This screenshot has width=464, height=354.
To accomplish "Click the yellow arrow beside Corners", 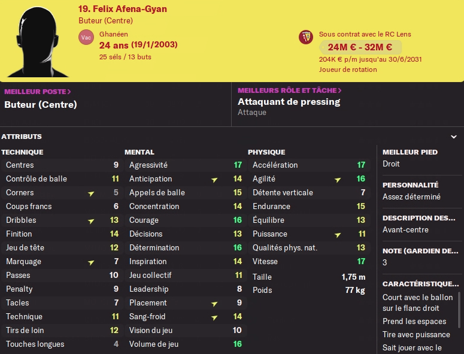I will coord(91,193).
